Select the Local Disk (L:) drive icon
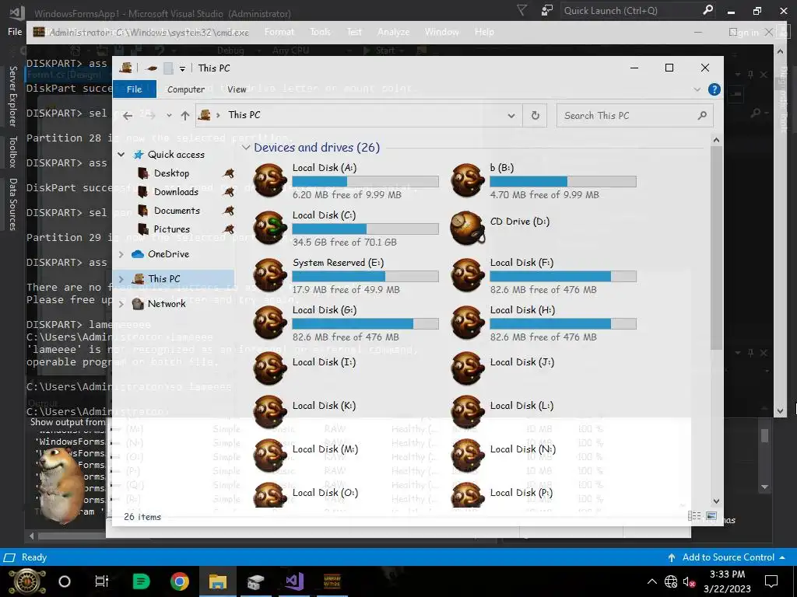The image size is (797, 597). [x=468, y=412]
